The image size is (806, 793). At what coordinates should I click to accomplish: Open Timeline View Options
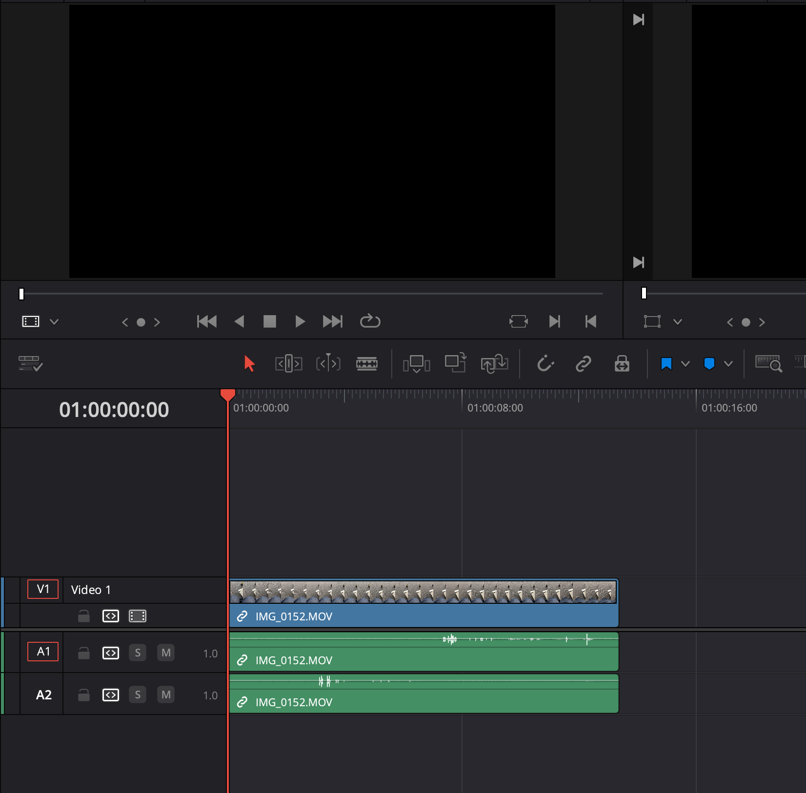click(x=30, y=364)
